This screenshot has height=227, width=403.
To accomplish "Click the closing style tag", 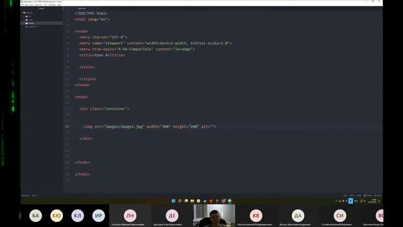I will [88, 79].
